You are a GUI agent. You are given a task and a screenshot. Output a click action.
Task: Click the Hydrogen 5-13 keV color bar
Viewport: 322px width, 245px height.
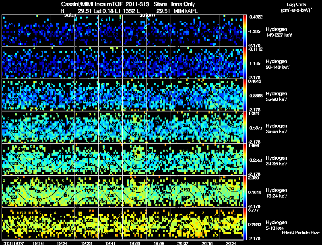[x=246, y=223]
